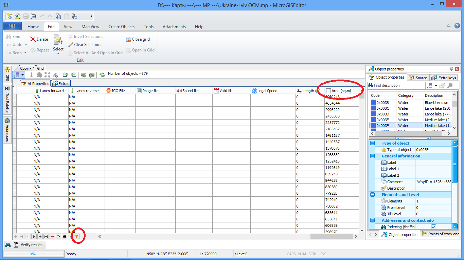Click the copy icon in quick access toolbar
Image resolution: width=464 pixels, height=260 pixels.
point(58,16)
